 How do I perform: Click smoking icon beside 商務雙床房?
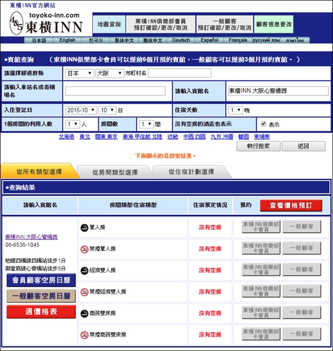pos(84,313)
